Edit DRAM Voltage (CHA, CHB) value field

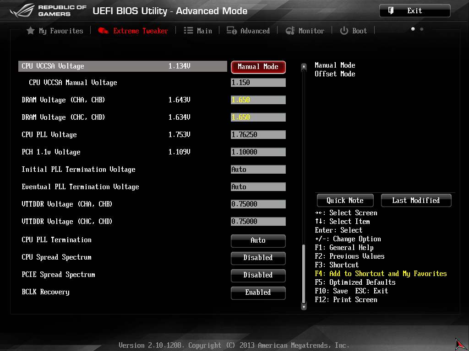pos(258,100)
